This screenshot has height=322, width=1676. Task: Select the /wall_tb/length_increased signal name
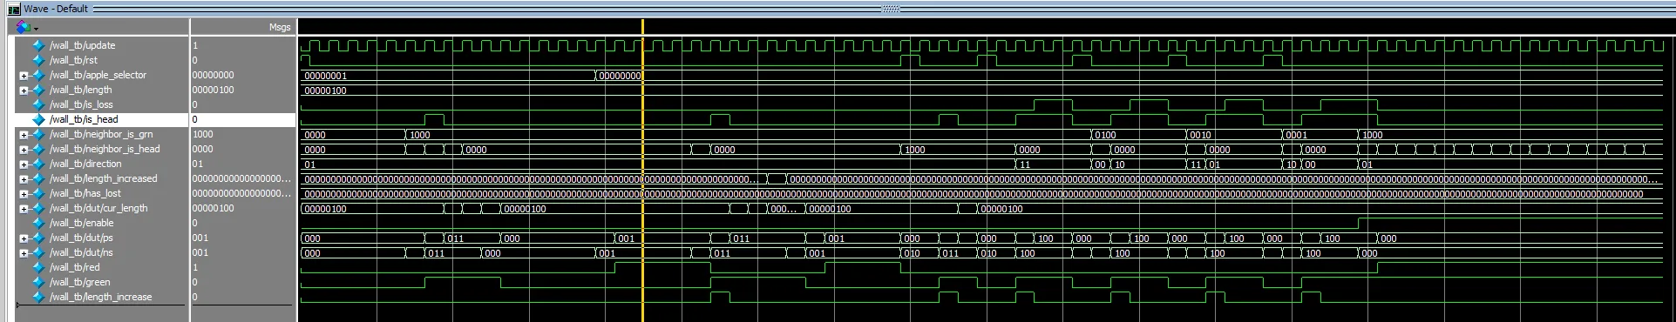pos(103,178)
